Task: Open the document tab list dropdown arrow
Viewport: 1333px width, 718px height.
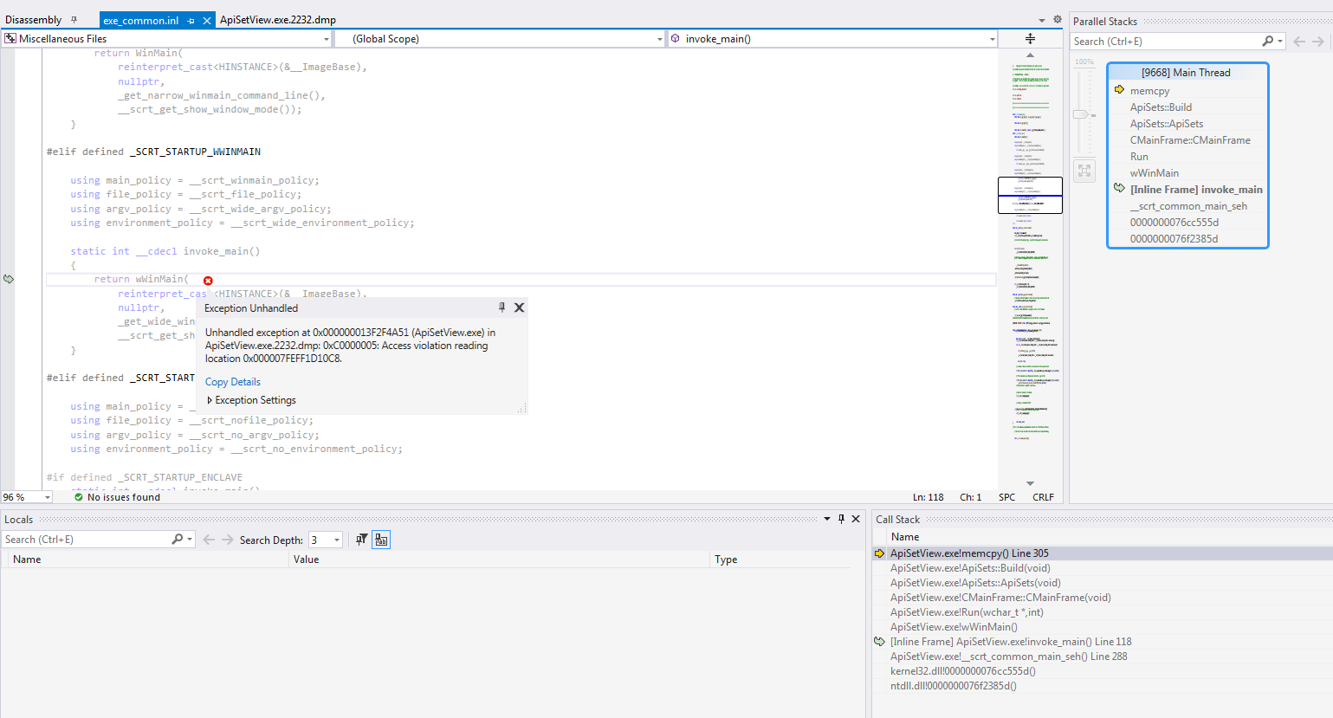Action: [1042, 20]
